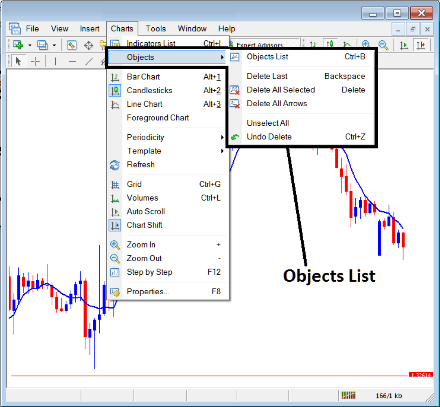Viewport: 440px width, 407px height.
Task: Click Objects List in the submenu
Action: pos(267,57)
